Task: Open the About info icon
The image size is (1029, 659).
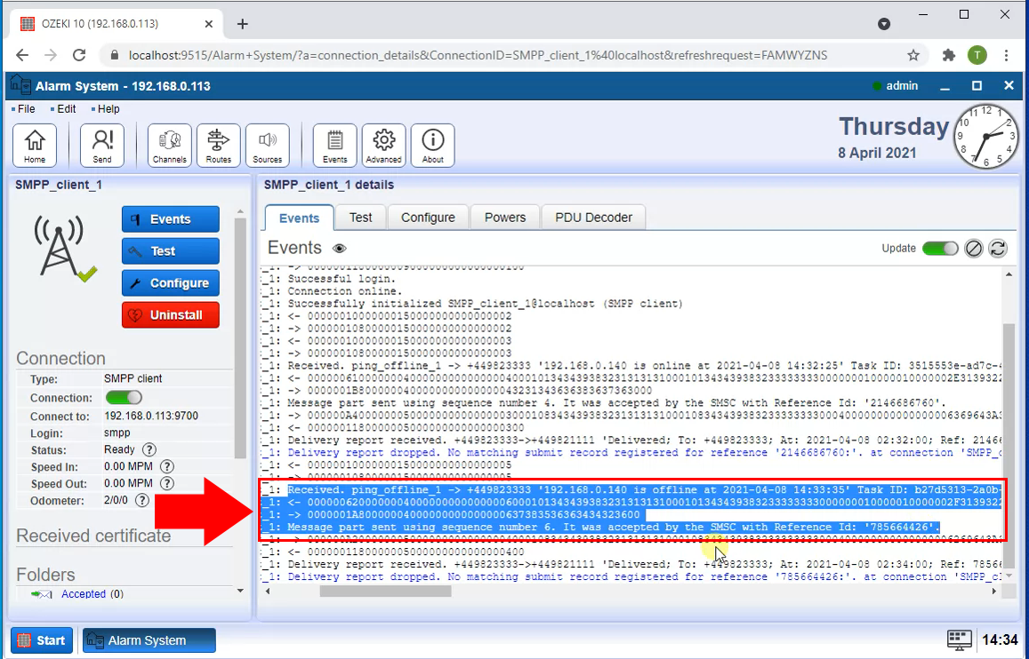Action: click(x=432, y=145)
